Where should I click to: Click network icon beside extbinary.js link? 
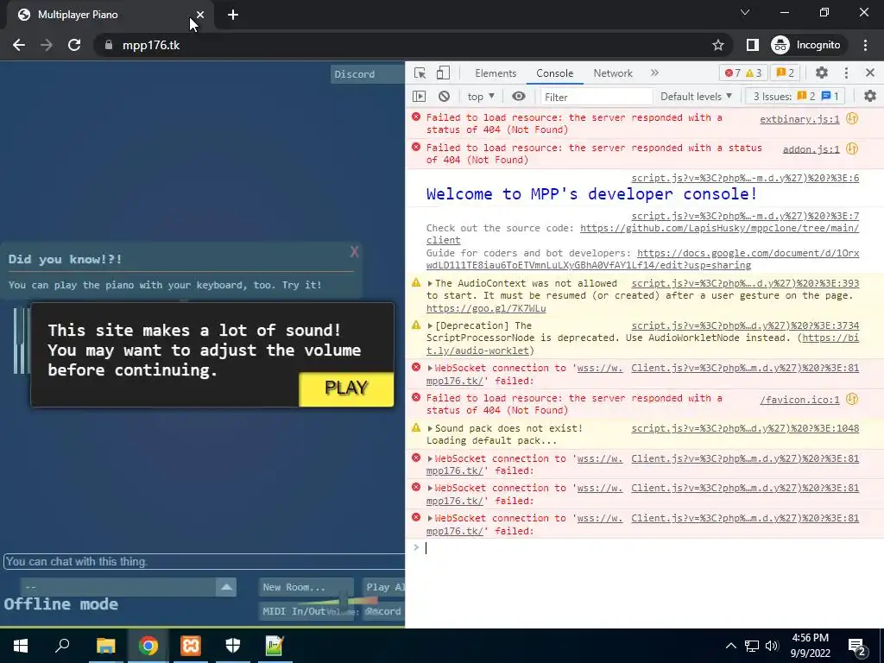[852, 118]
